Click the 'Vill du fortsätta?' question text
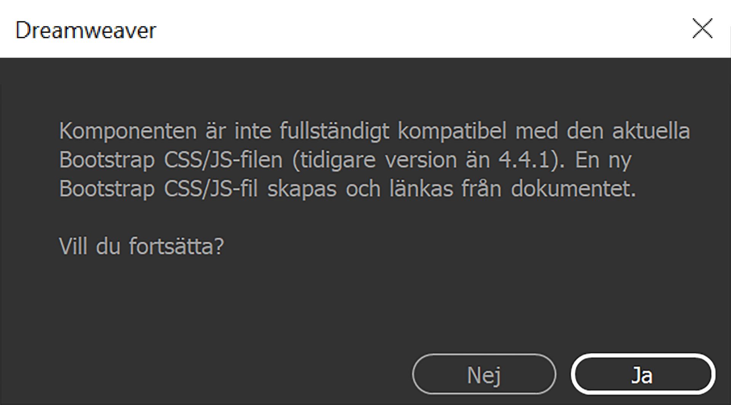The height and width of the screenshot is (405, 731). (143, 247)
